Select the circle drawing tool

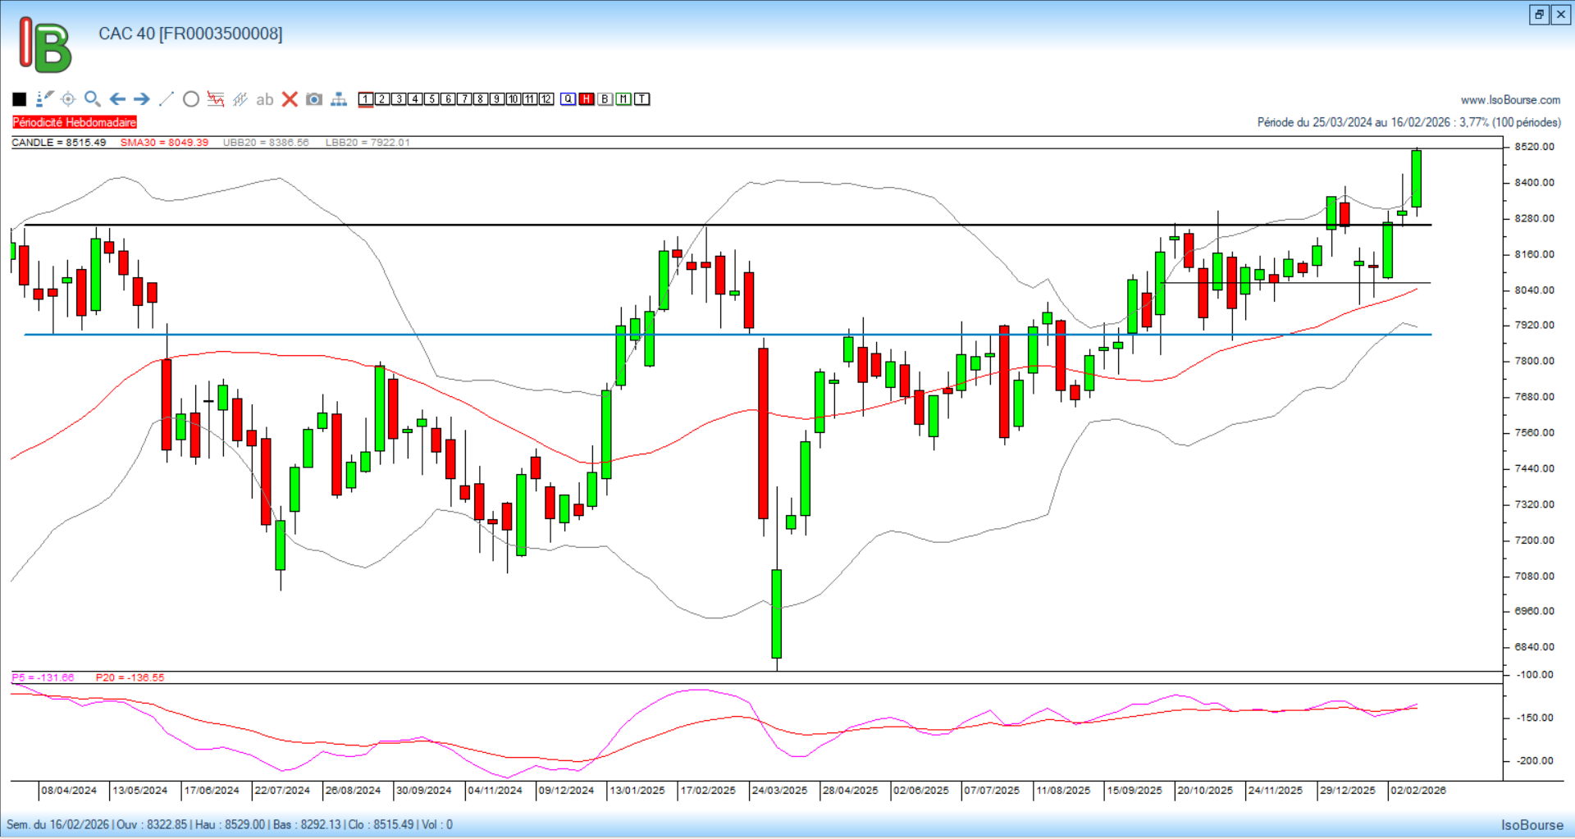tap(191, 99)
